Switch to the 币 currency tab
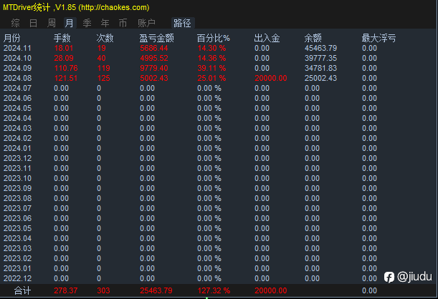Viewport: 438px width, 299px height. (x=123, y=23)
